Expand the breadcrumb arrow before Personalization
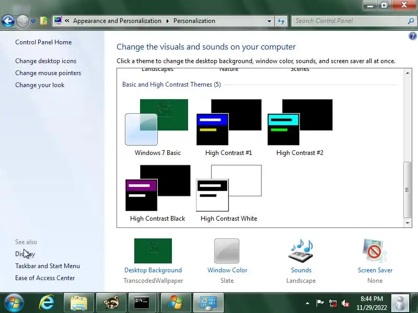 pyautogui.click(x=167, y=21)
